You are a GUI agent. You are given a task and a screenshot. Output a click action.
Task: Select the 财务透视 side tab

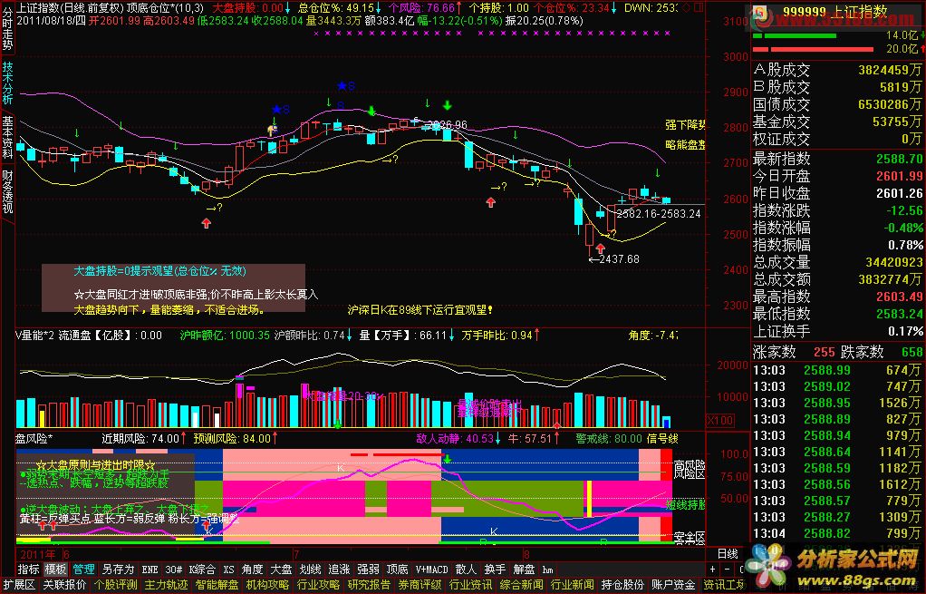(x=7, y=191)
